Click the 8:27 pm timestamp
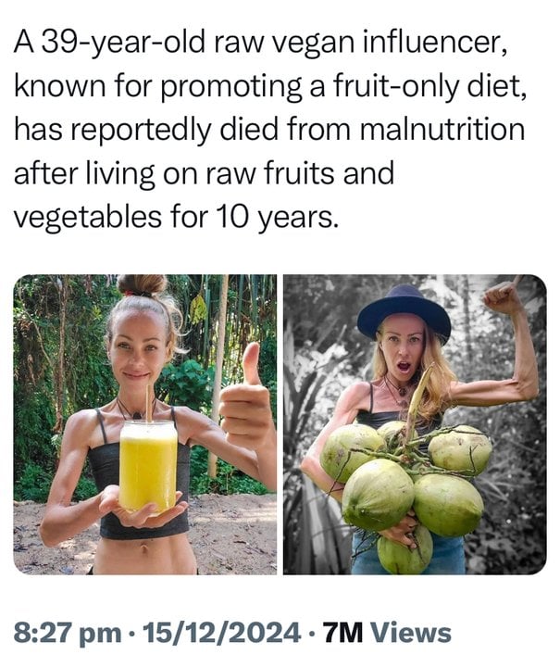 pos(68,633)
